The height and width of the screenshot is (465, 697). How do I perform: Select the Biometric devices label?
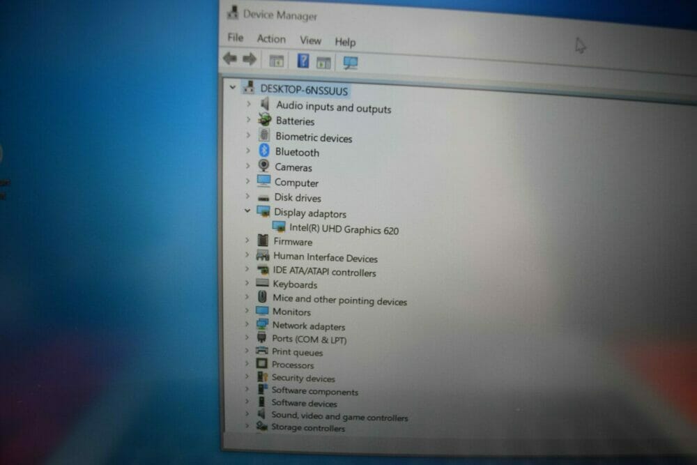(314, 137)
